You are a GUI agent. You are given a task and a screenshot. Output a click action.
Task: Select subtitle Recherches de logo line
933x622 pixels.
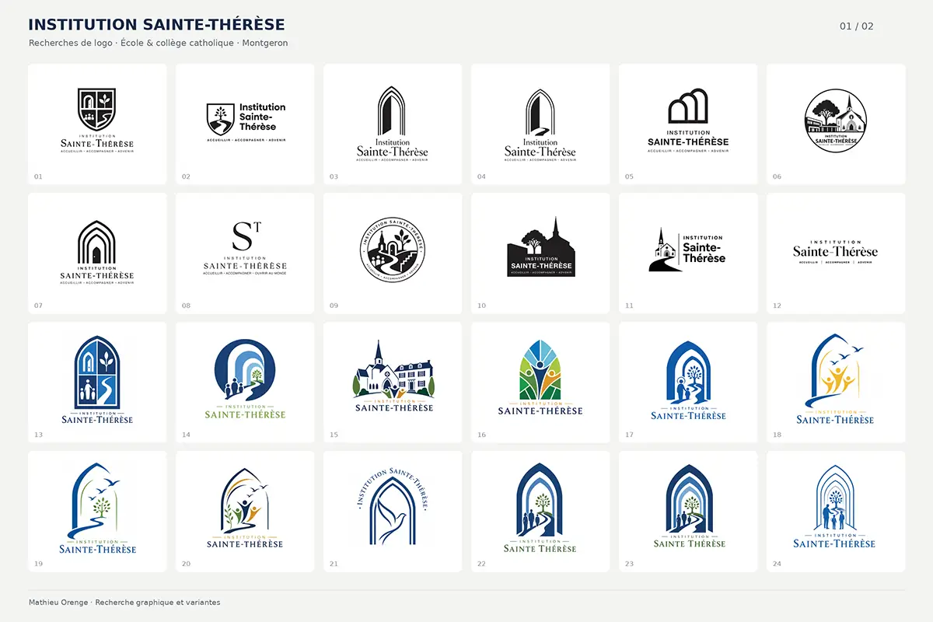pos(159,43)
